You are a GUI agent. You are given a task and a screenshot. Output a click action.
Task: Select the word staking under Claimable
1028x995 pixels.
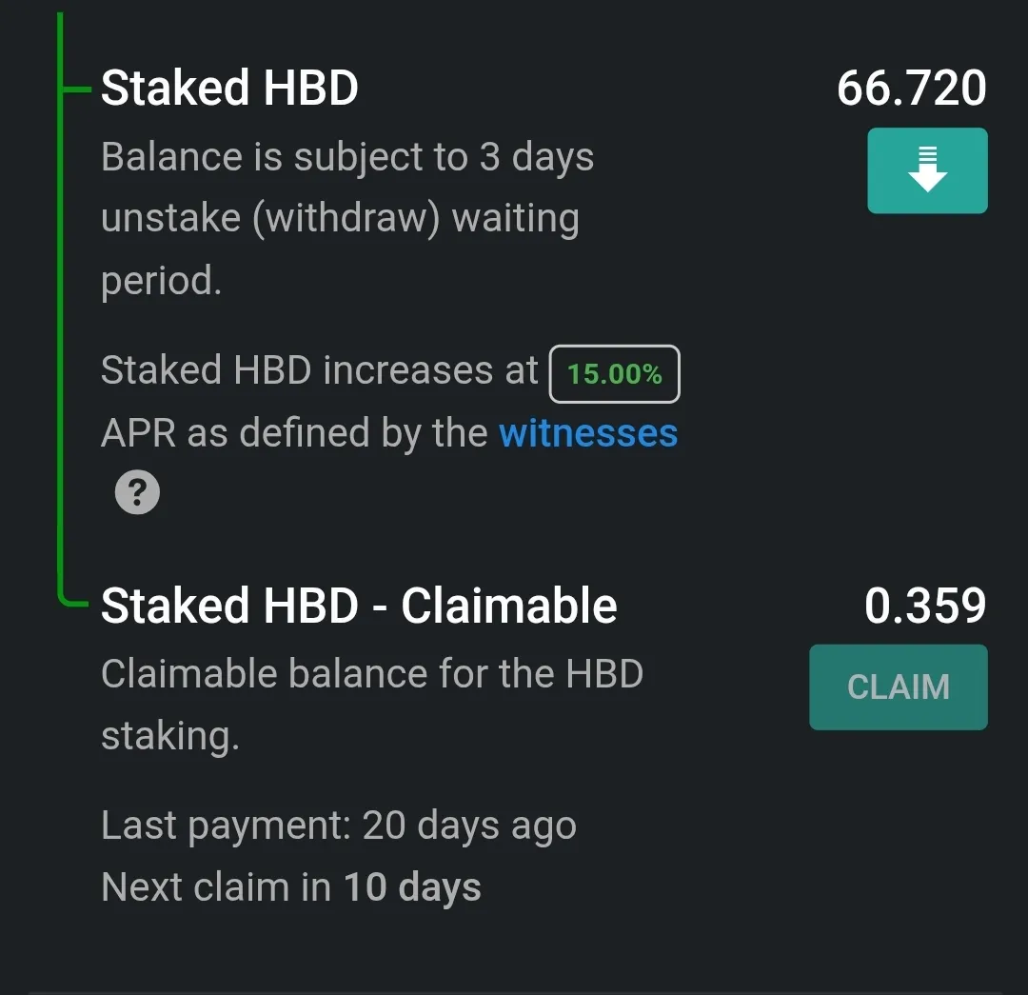point(170,737)
